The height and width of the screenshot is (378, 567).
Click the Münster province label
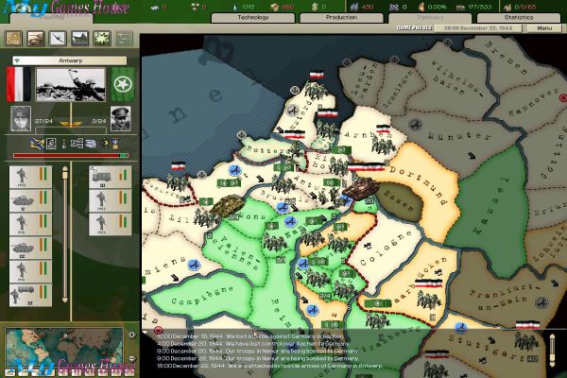459,136
